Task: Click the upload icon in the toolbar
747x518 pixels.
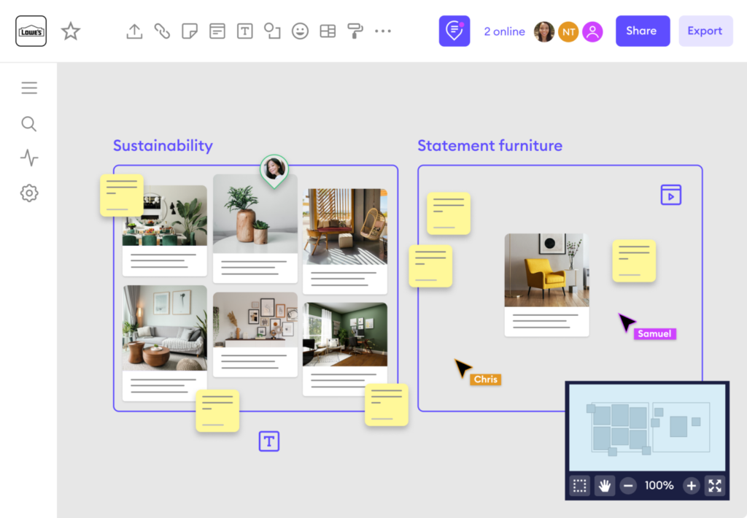Action: [x=134, y=31]
